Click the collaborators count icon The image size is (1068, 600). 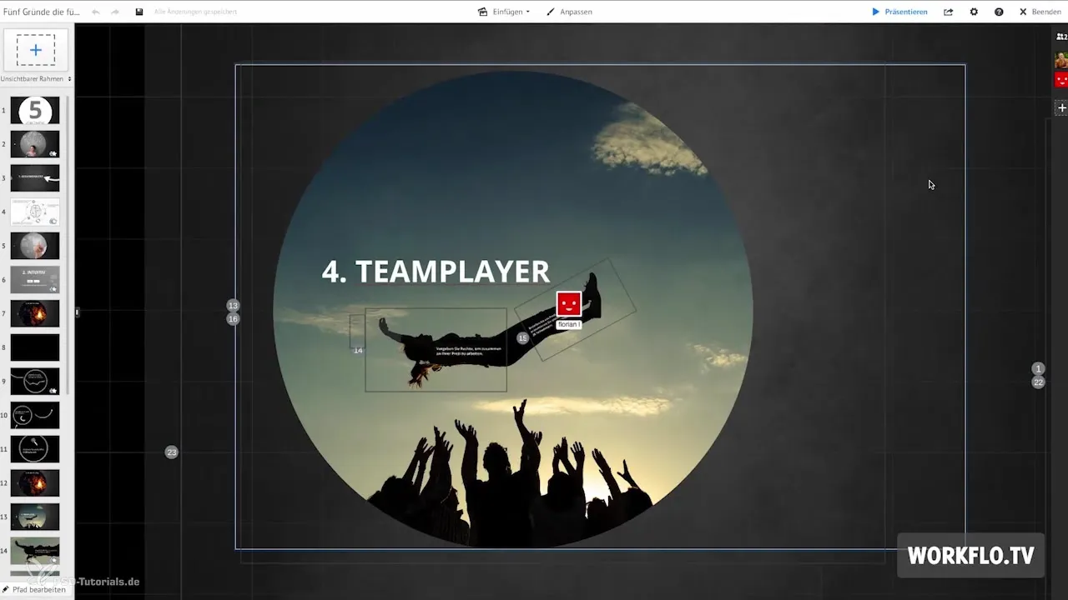1061,37
